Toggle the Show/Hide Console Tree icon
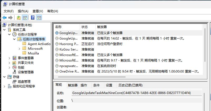 coord(25,18)
